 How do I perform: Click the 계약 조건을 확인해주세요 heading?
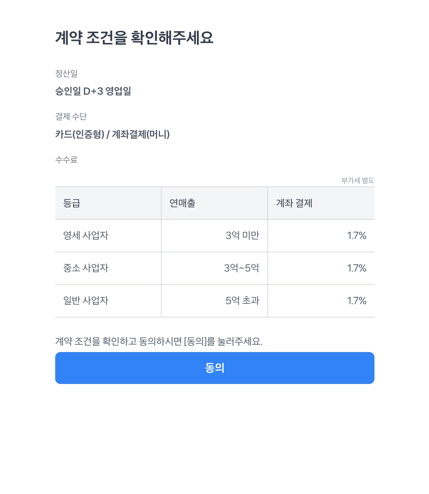click(x=134, y=38)
